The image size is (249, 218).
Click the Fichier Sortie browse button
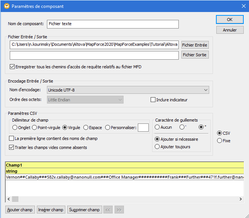[x=195, y=55]
